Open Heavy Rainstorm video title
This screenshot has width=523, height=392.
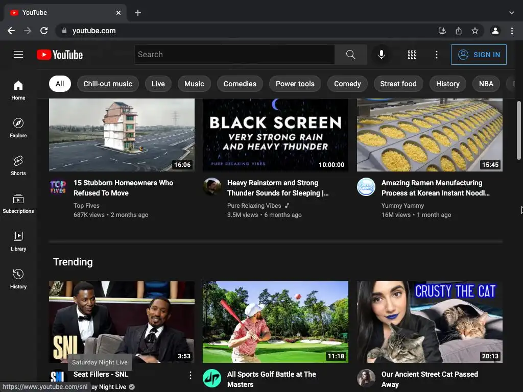click(277, 188)
